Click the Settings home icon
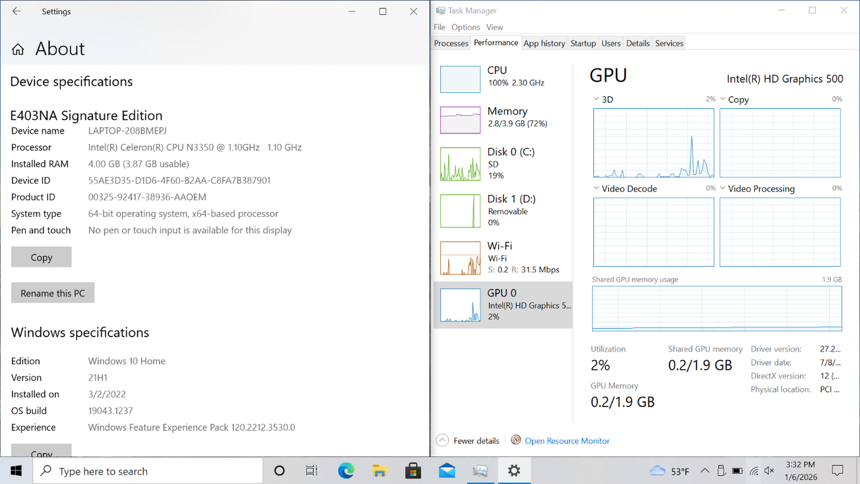The width and height of the screenshot is (860, 484). [x=18, y=49]
